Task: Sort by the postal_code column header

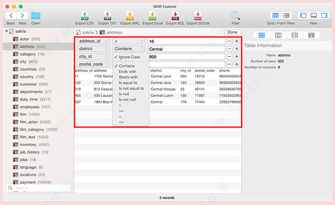Action: point(204,71)
